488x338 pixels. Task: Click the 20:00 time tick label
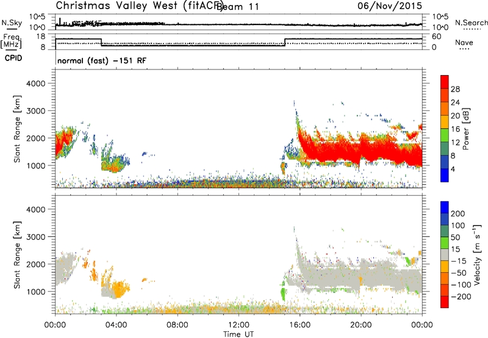click(361, 325)
